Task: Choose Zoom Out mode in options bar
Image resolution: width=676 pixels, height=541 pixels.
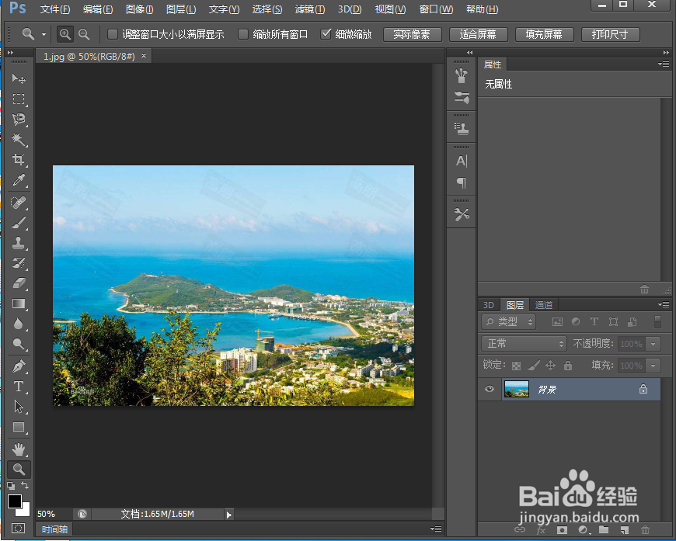Action: pyautogui.click(x=84, y=34)
